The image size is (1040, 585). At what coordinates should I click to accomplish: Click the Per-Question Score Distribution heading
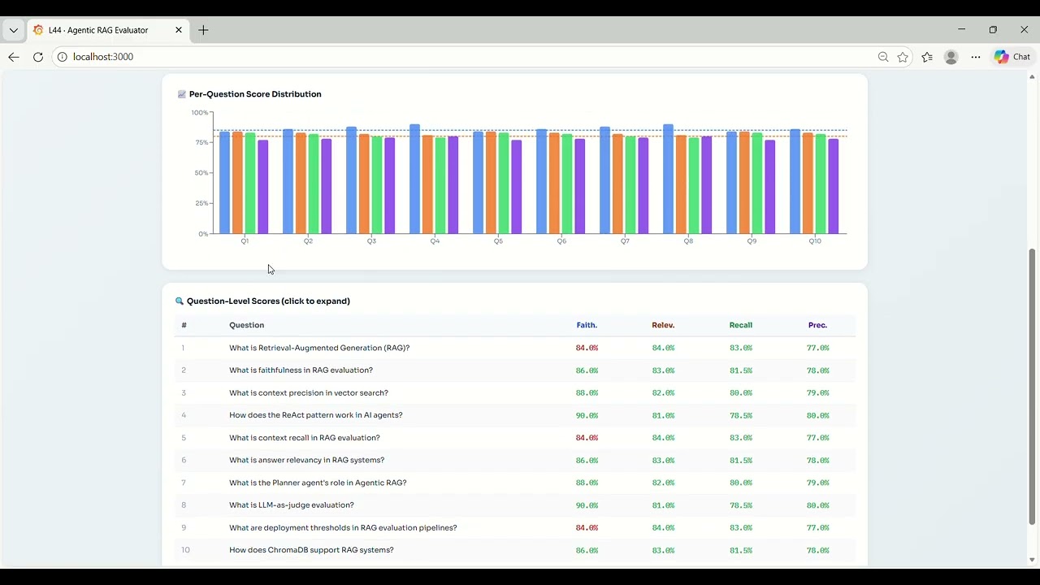[x=255, y=94]
